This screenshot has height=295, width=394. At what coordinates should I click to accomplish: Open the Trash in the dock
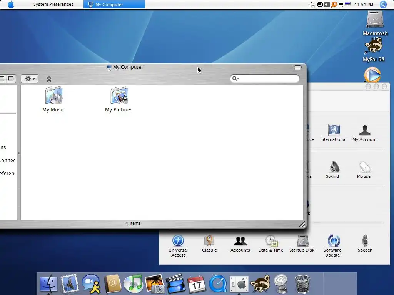pyautogui.click(x=302, y=284)
